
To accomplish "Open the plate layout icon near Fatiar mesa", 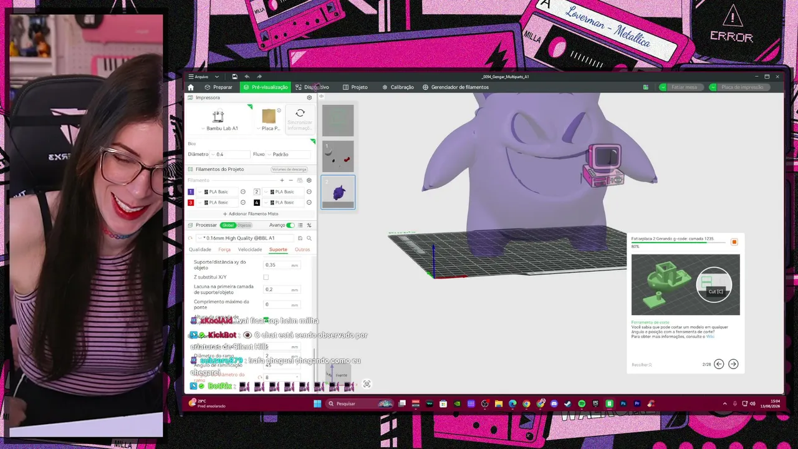I will coord(646,87).
